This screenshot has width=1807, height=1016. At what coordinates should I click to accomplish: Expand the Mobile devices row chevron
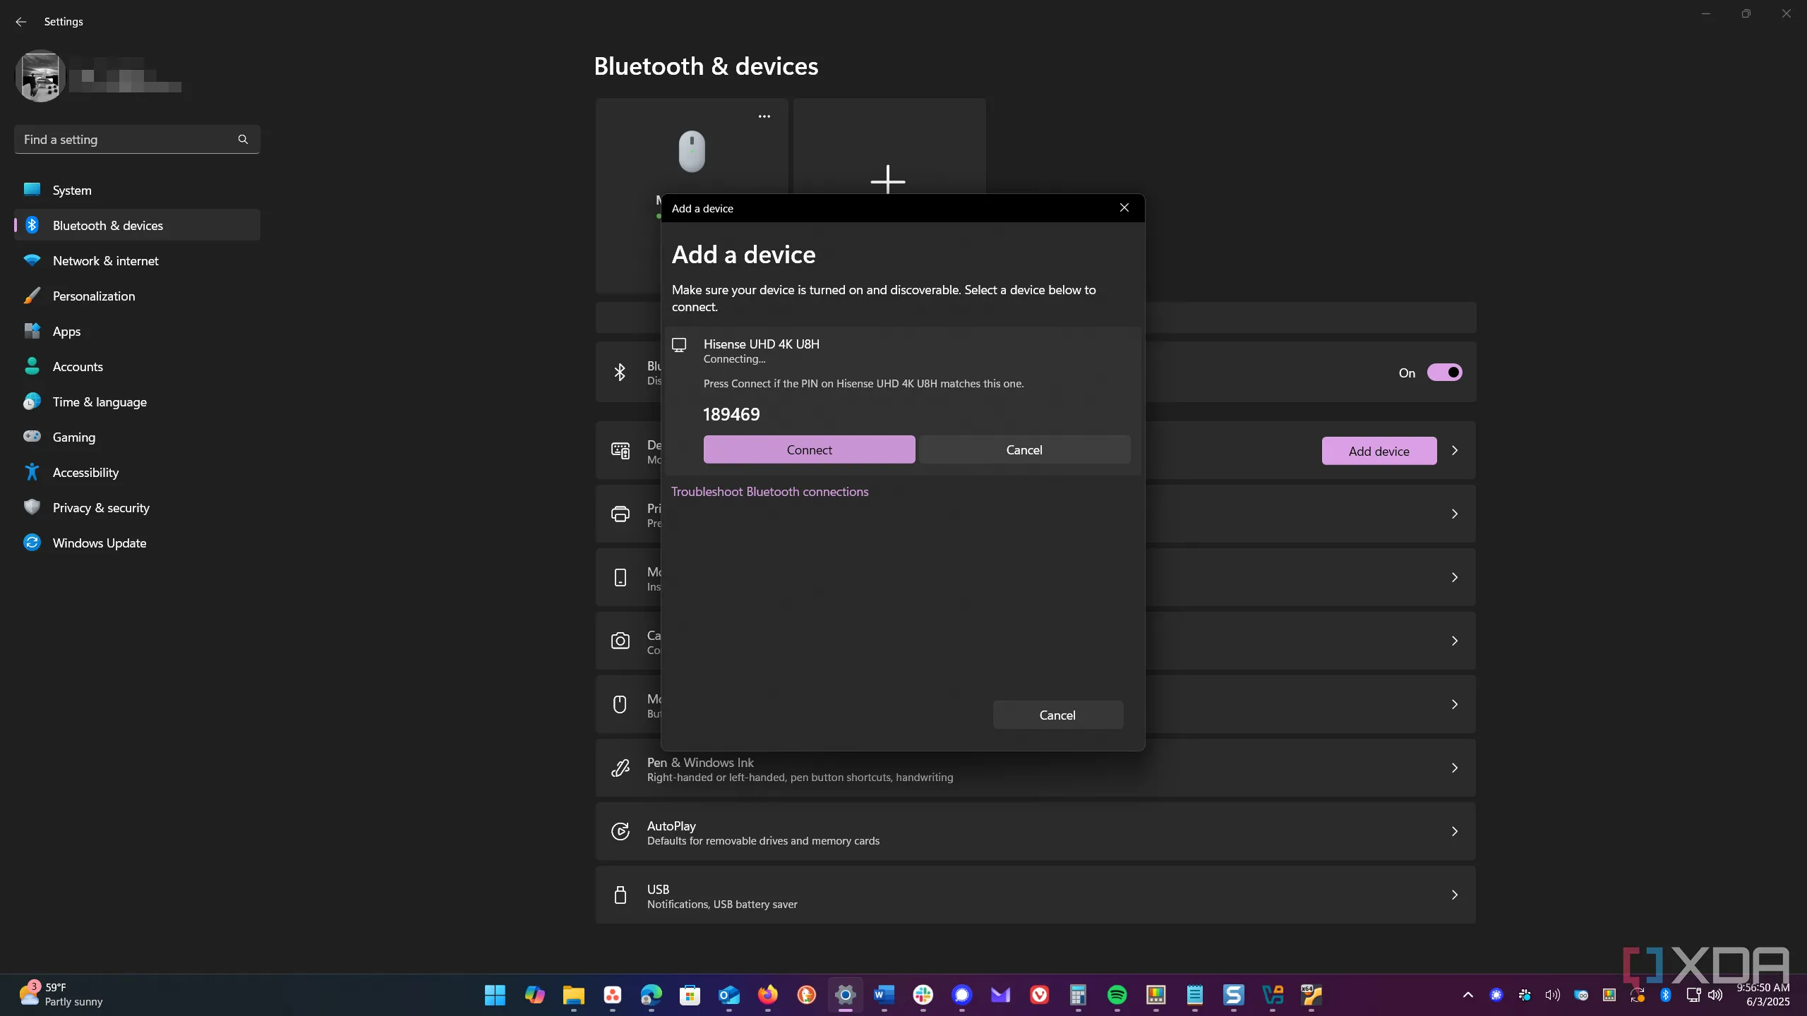(x=1454, y=577)
